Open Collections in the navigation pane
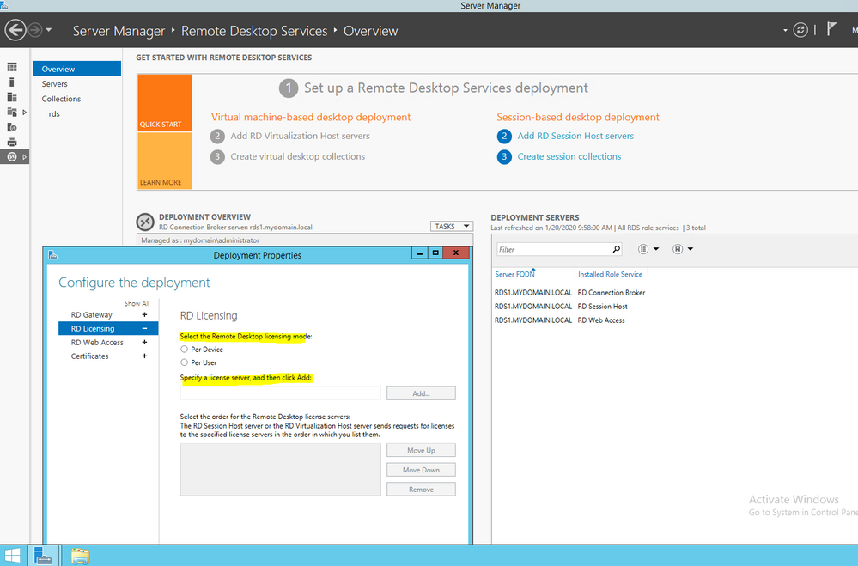858x566 pixels. coord(61,99)
